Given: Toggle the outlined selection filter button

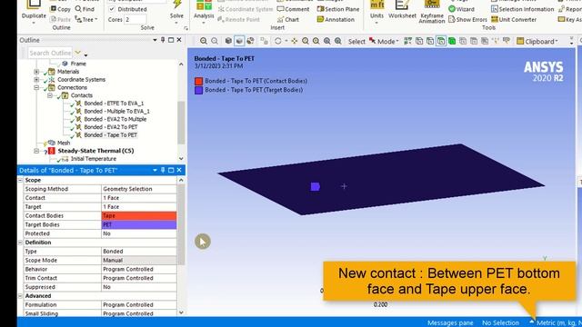Looking at the screenshot, I should (x=441, y=41).
